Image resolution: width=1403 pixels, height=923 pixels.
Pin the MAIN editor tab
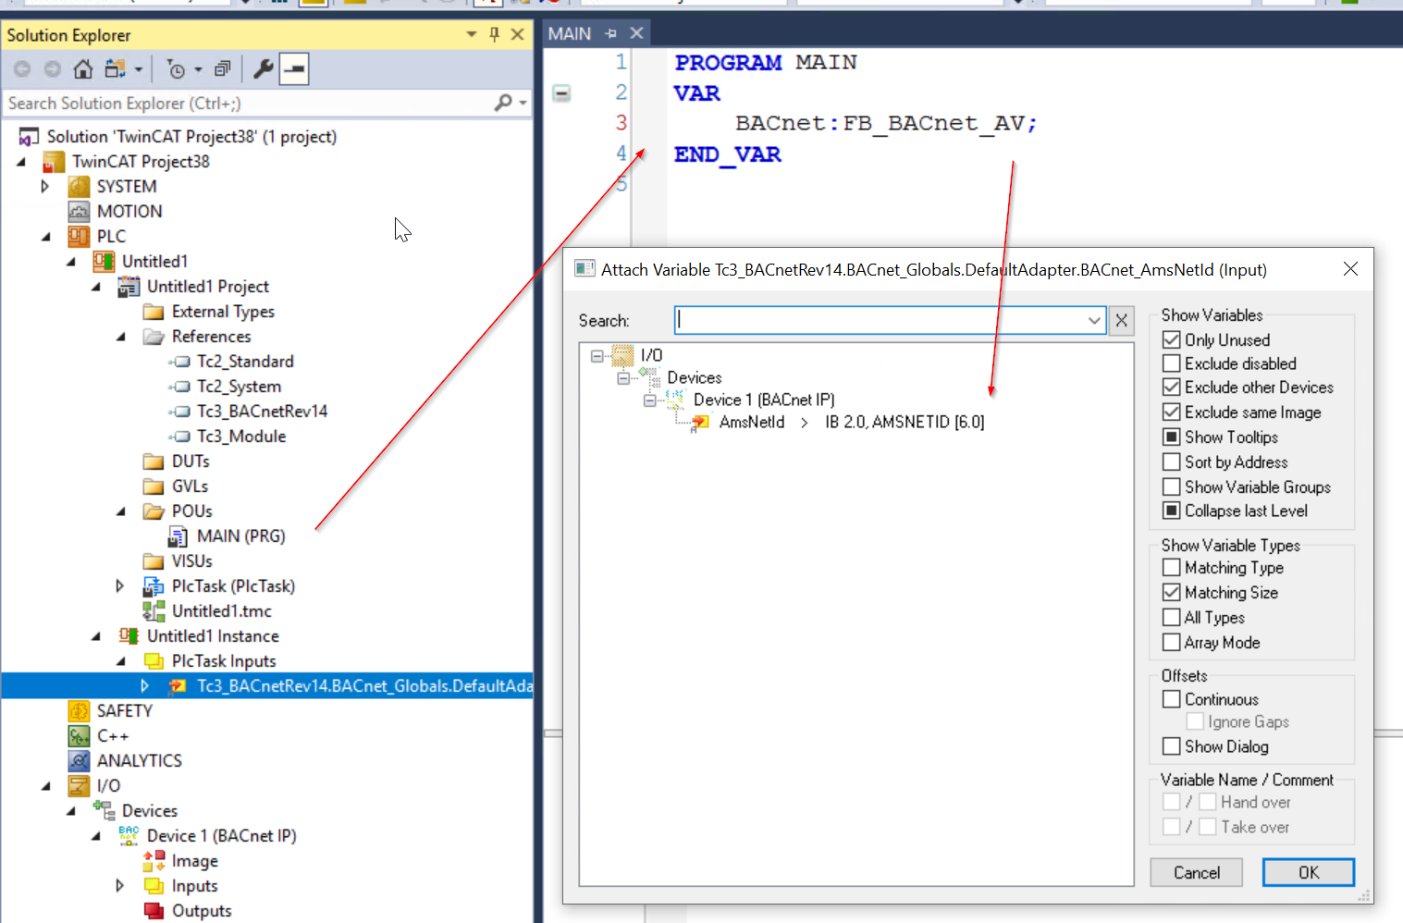610,33
